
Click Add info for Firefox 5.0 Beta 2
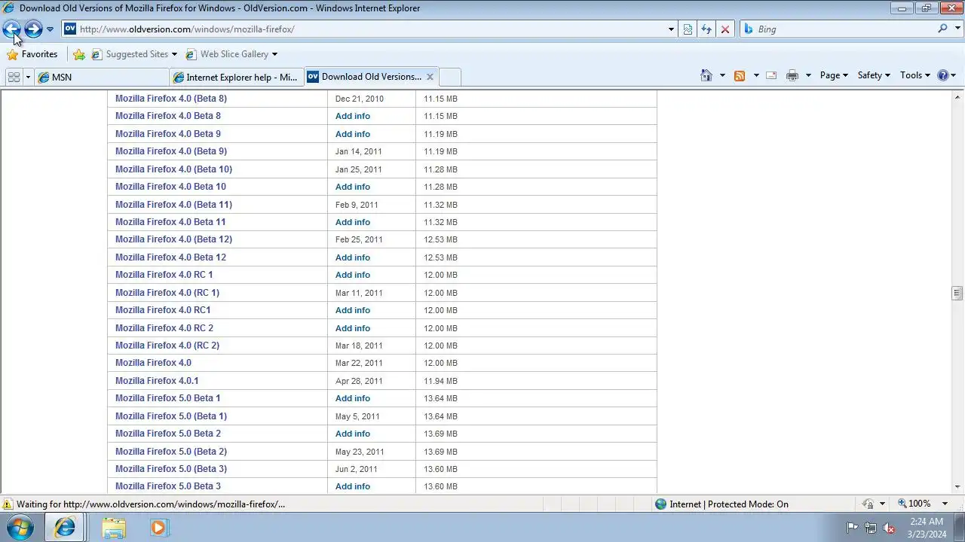pyautogui.click(x=353, y=434)
